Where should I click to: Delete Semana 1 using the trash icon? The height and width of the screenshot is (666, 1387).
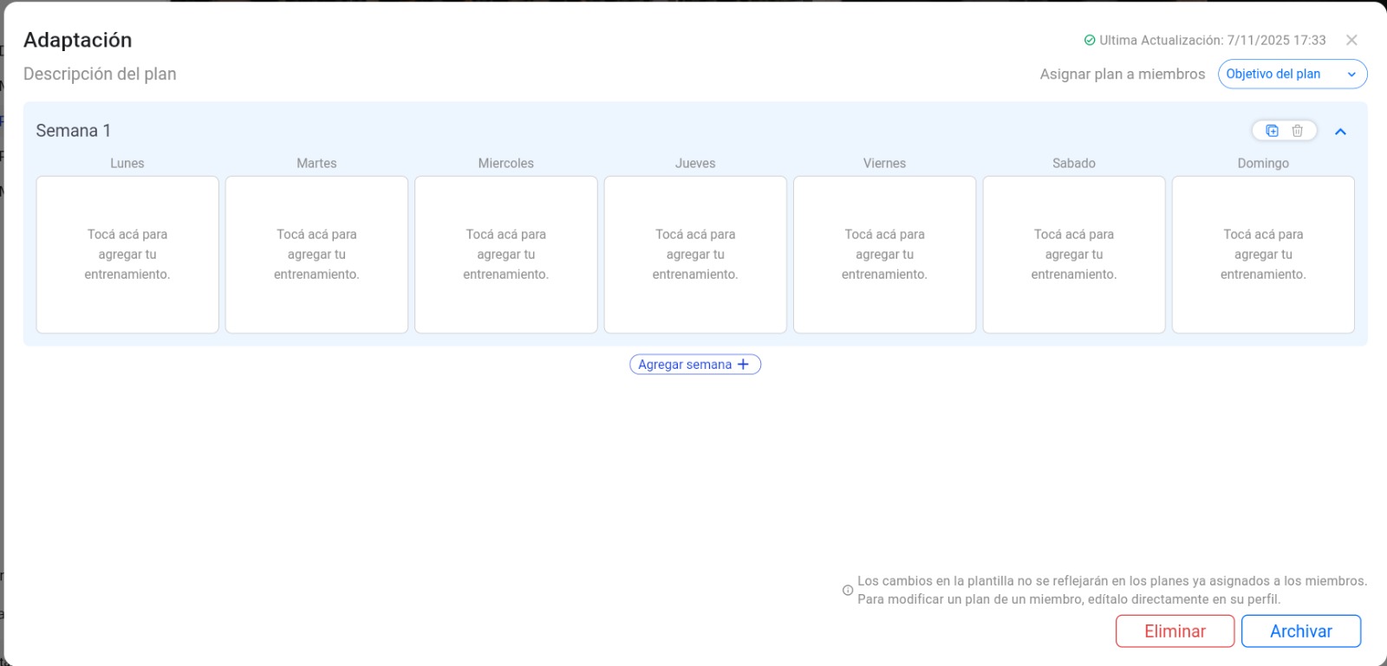(x=1297, y=131)
